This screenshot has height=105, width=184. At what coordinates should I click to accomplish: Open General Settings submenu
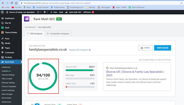tap(8, 75)
